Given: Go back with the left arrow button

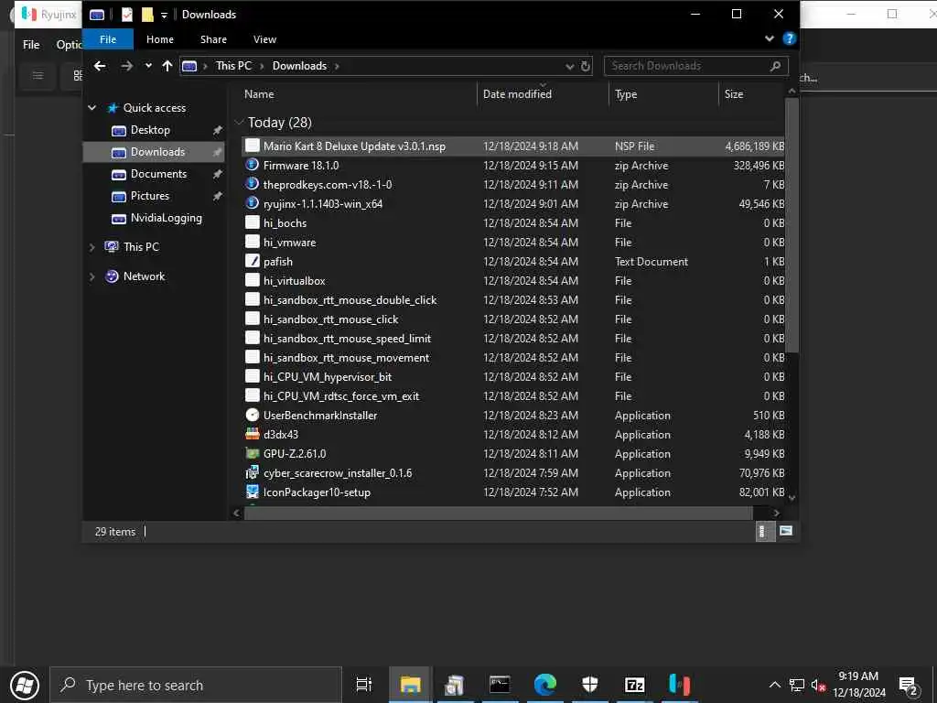Looking at the screenshot, I should click(100, 66).
